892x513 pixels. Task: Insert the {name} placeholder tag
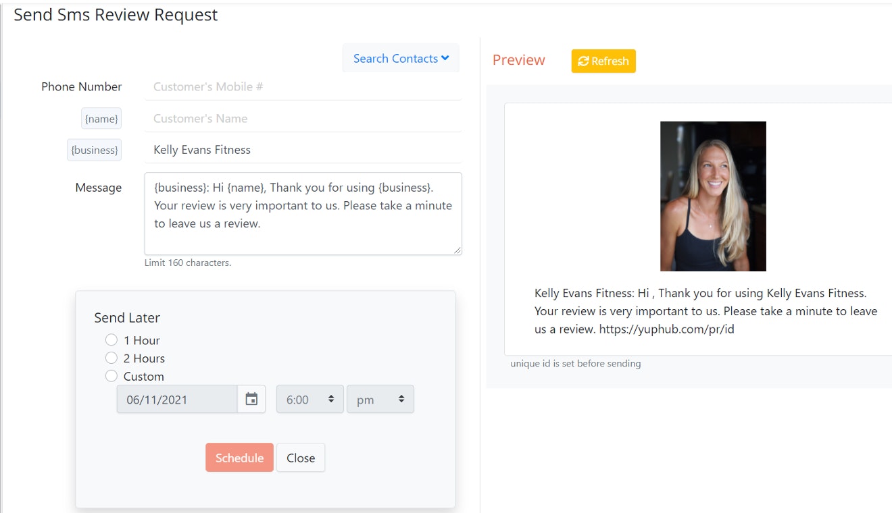[101, 118]
